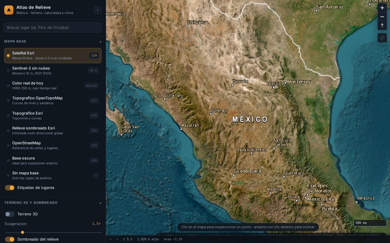The image size is (390, 243).
Task: Adjust the Exageracion slider handle
Action: click(23, 232)
